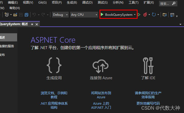Select 概述 in the side navigation
The width and height of the screenshot is (184, 113).
[8, 37]
